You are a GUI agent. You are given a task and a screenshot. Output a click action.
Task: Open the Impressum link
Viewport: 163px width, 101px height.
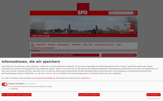point(86,78)
